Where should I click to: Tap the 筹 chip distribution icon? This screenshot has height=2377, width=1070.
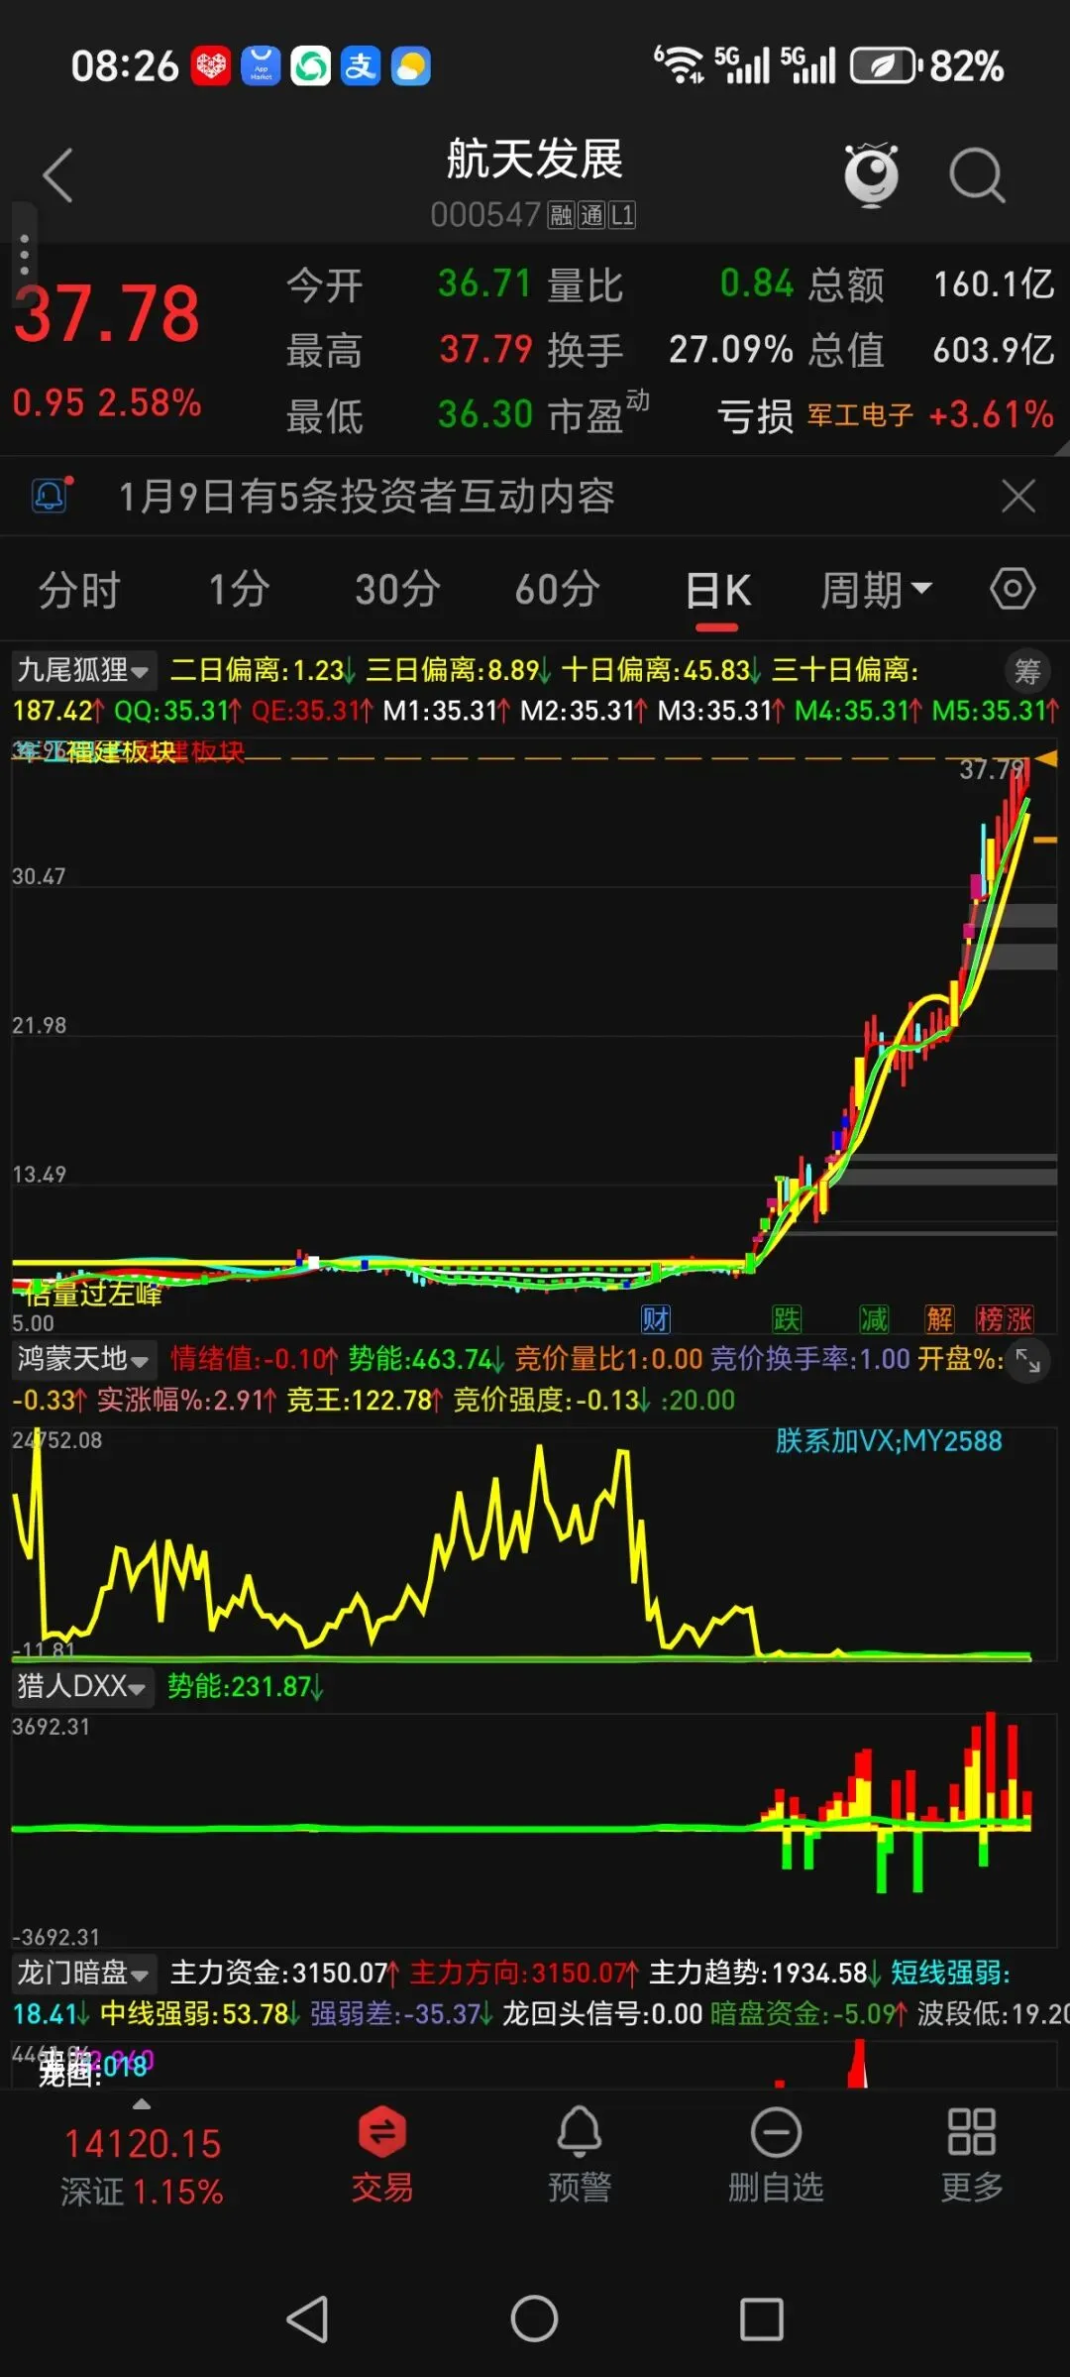[x=1026, y=671]
